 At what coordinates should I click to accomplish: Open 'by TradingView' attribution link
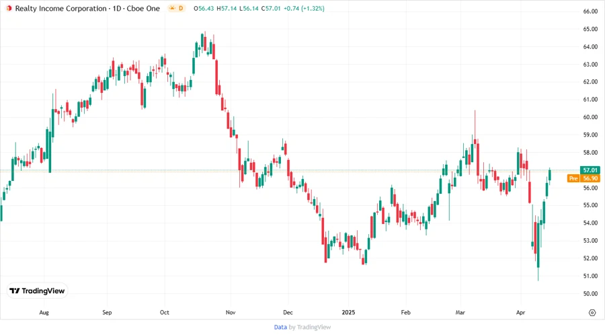coord(310,327)
